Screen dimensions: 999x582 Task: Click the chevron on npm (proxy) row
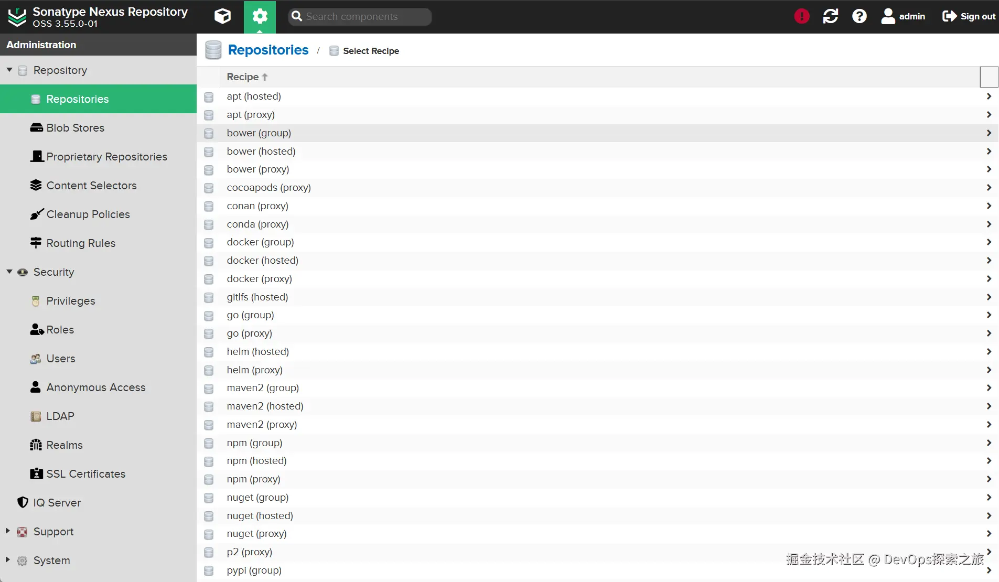[x=989, y=479]
